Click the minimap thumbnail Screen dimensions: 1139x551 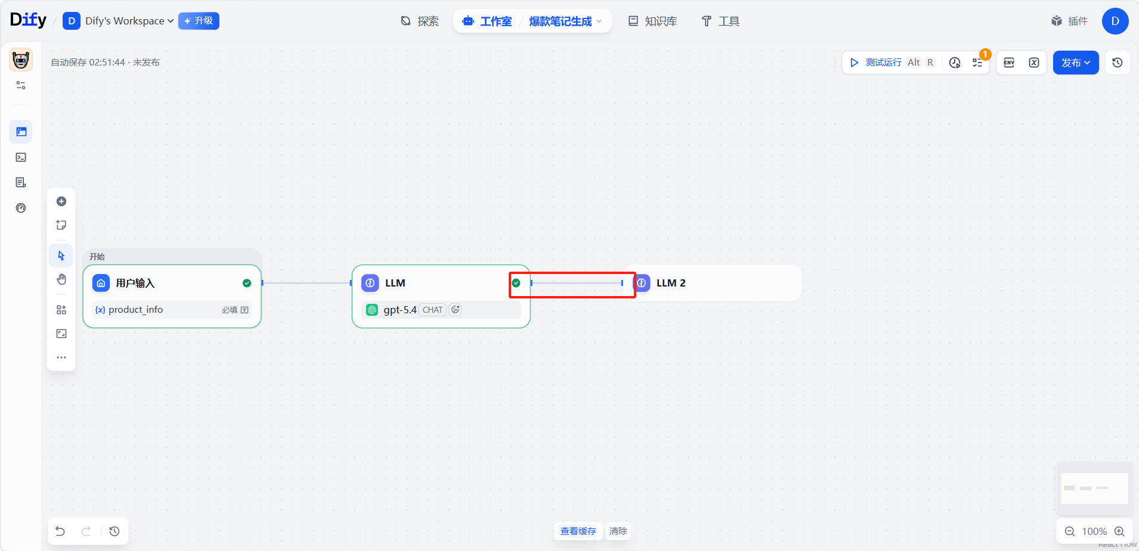(1094, 488)
